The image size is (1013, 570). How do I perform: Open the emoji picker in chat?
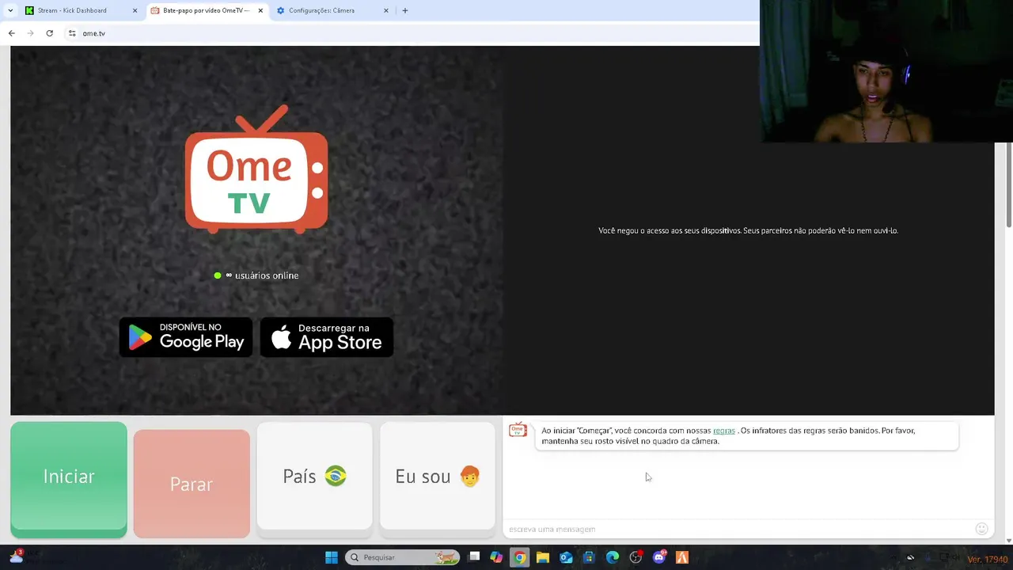pos(981,529)
